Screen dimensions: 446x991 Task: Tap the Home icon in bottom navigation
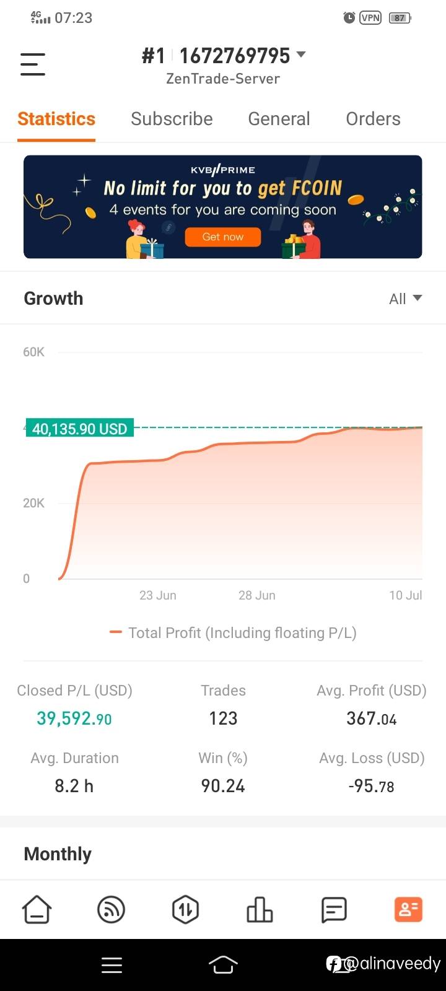point(37,910)
